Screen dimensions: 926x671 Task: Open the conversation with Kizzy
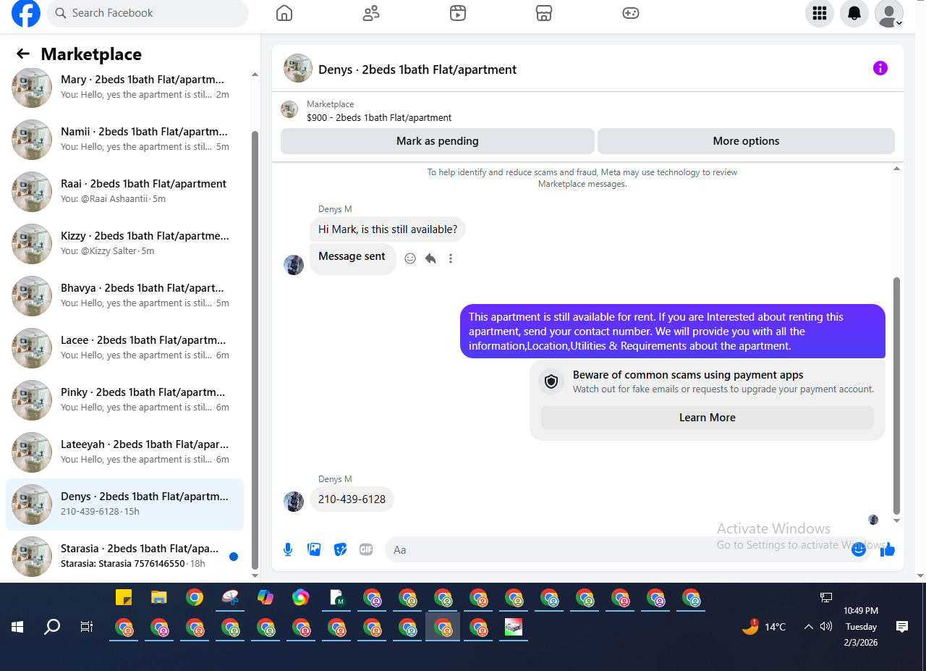coord(124,243)
